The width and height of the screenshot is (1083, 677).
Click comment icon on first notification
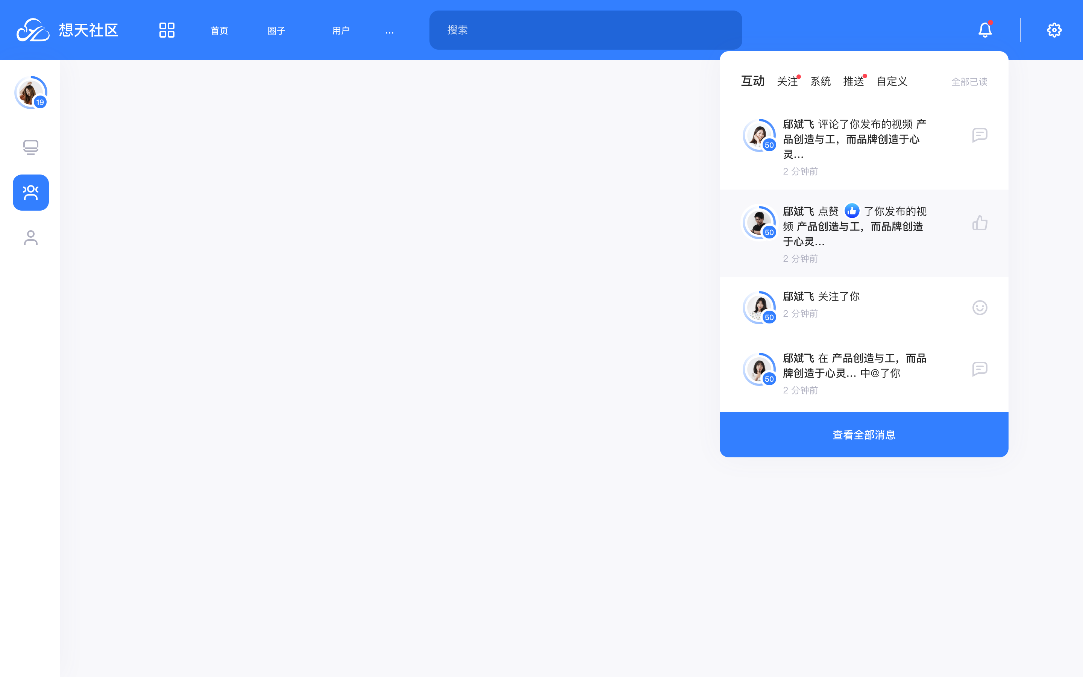point(979,135)
